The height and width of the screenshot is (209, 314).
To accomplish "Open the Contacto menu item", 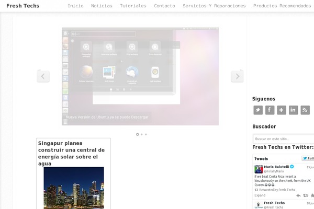I will click(164, 6).
